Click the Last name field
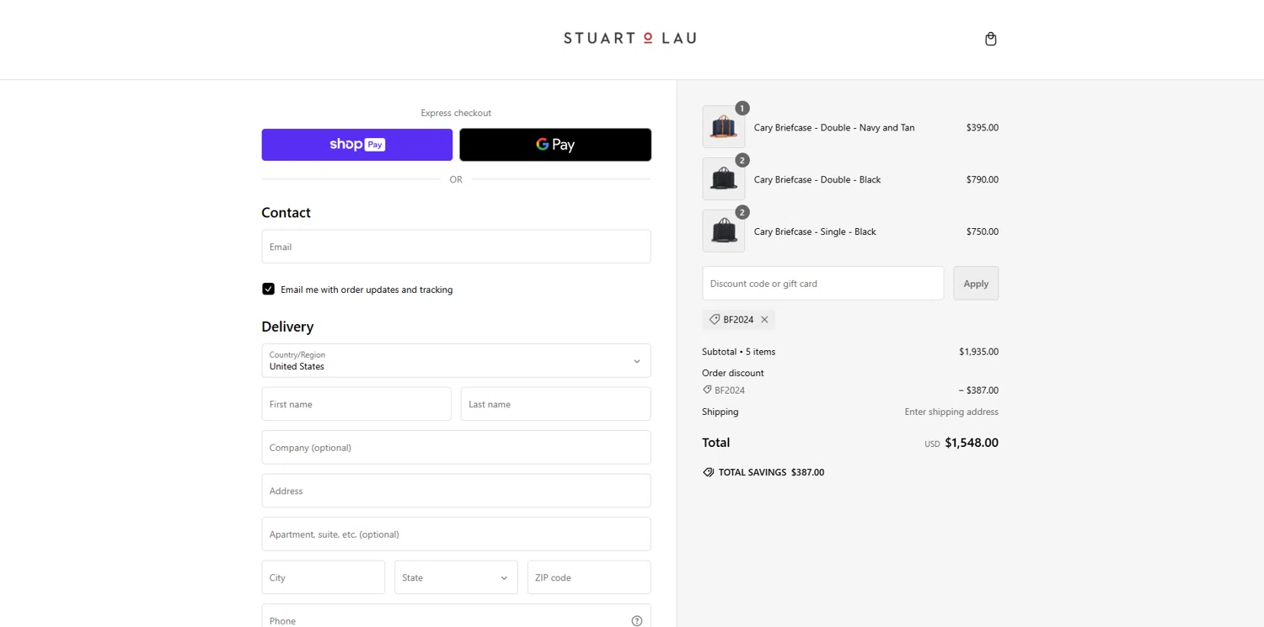This screenshot has height=627, width=1264. [555, 404]
